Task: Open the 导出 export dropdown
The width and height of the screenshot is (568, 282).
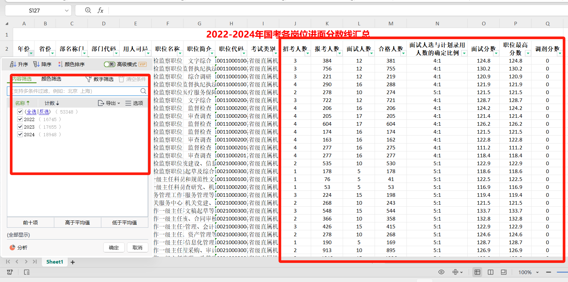Action: (109, 103)
